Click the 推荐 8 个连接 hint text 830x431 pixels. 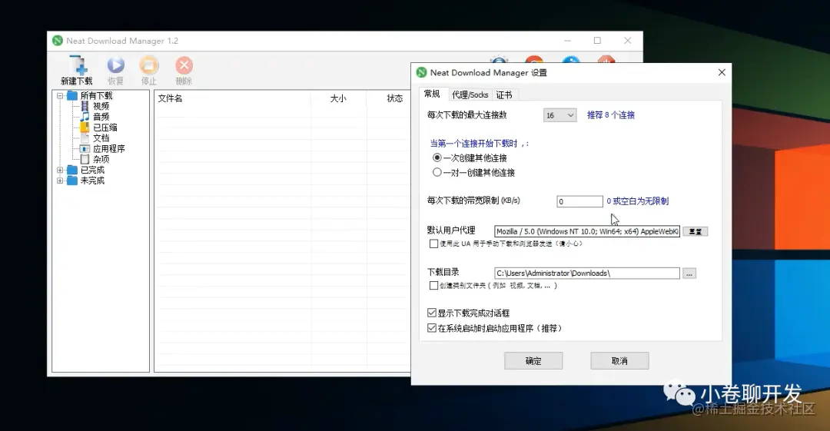pyautogui.click(x=611, y=115)
